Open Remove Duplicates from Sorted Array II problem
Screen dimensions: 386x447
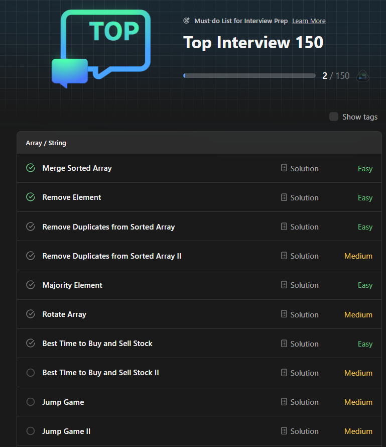[111, 256]
